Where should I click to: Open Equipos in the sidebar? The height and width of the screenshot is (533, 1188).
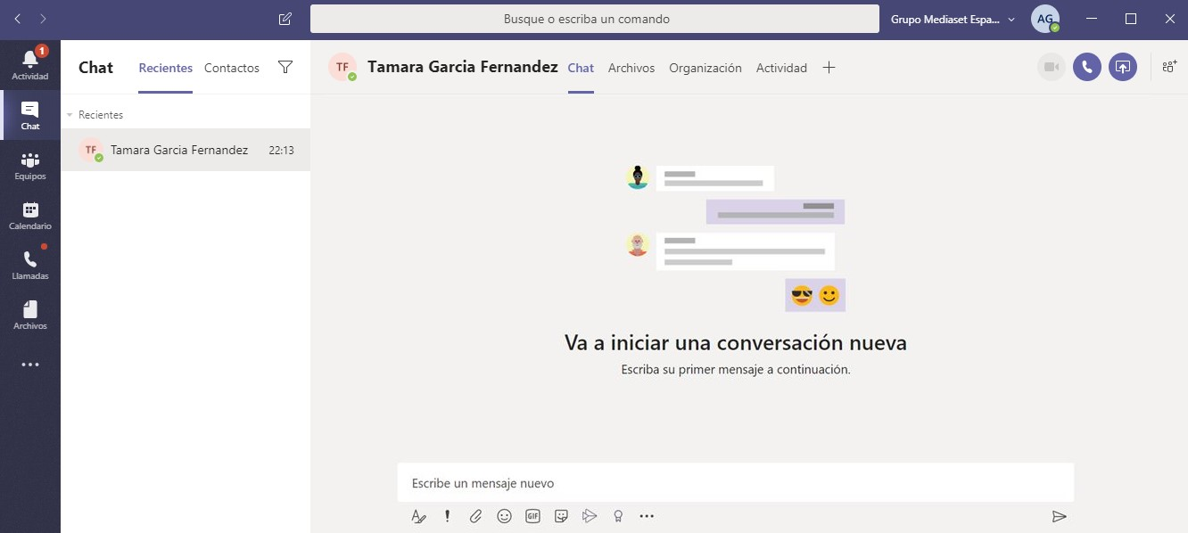coord(30,165)
